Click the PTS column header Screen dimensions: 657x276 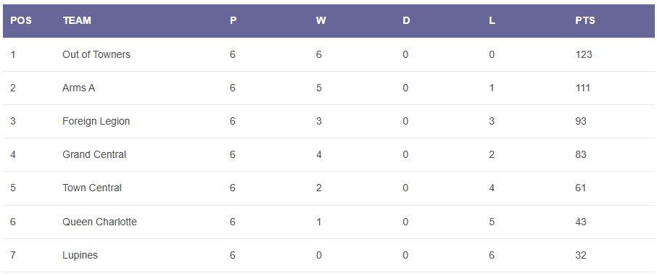click(x=585, y=20)
